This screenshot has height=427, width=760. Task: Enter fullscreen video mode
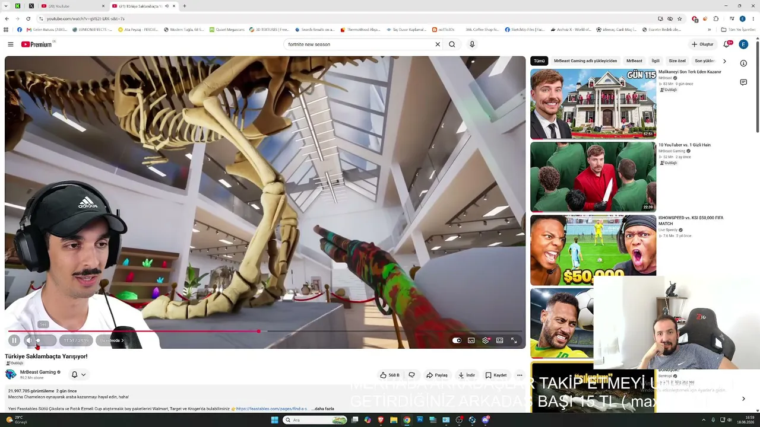click(514, 340)
